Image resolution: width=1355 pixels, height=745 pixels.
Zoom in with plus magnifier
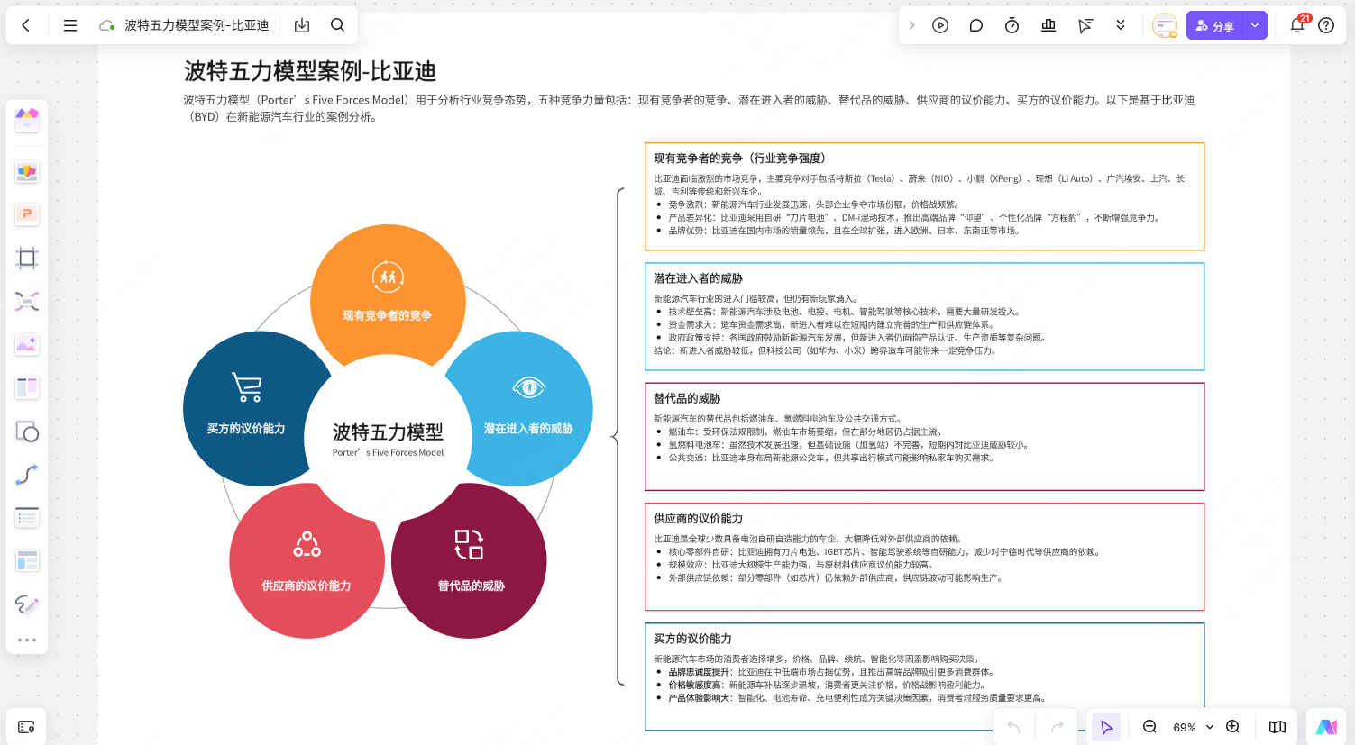click(x=1232, y=727)
